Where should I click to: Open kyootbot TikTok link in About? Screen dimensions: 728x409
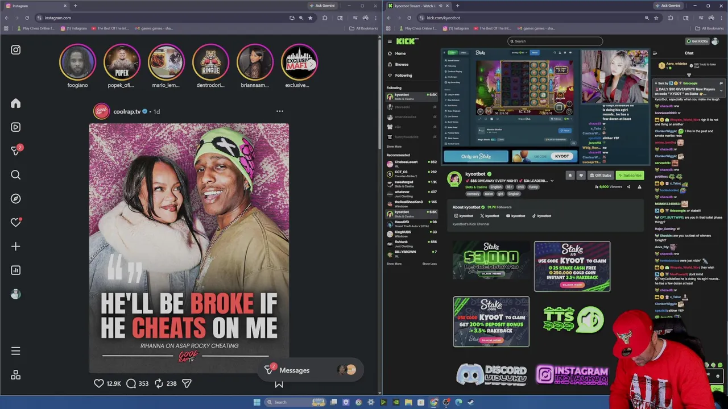pyautogui.click(x=541, y=216)
